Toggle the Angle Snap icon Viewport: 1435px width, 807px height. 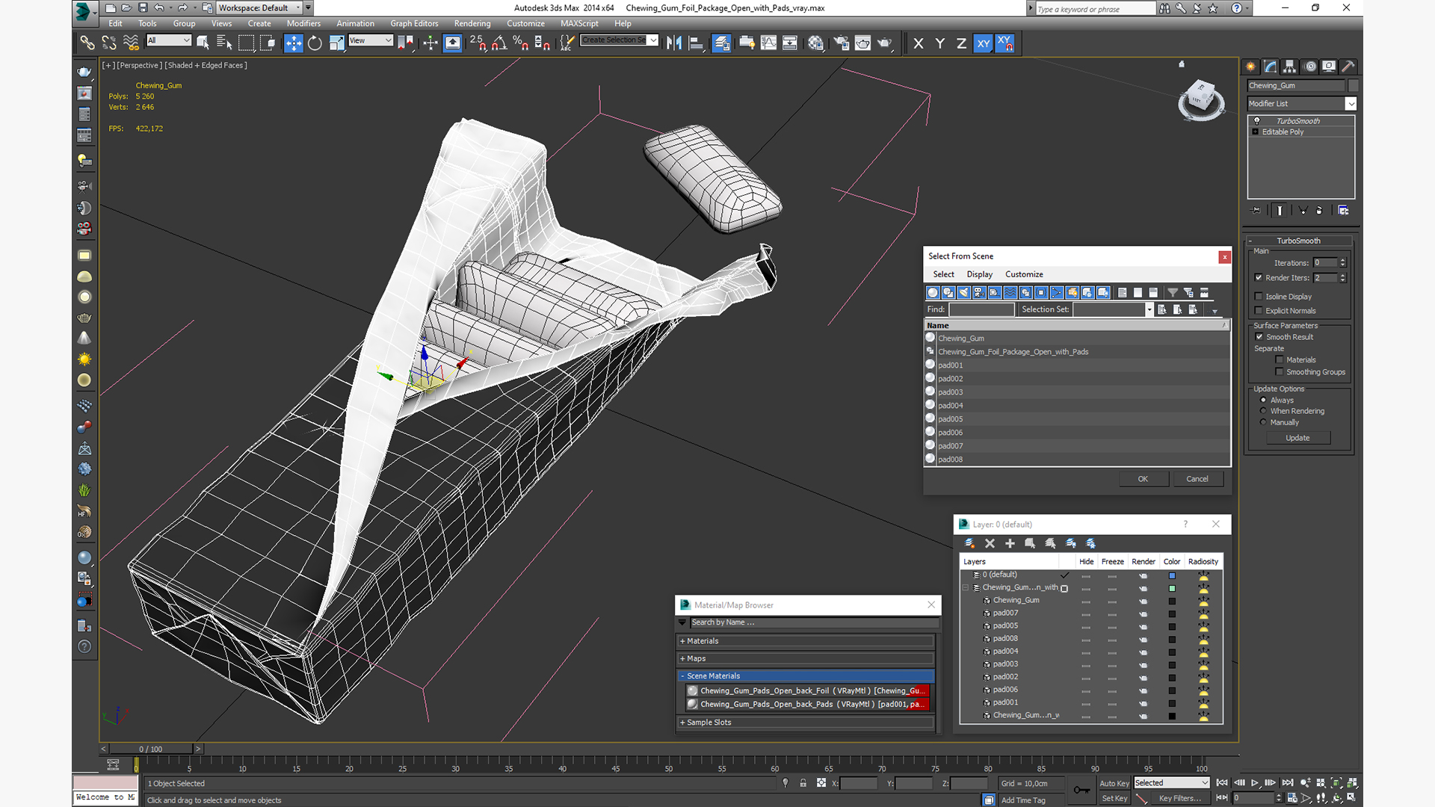click(499, 43)
